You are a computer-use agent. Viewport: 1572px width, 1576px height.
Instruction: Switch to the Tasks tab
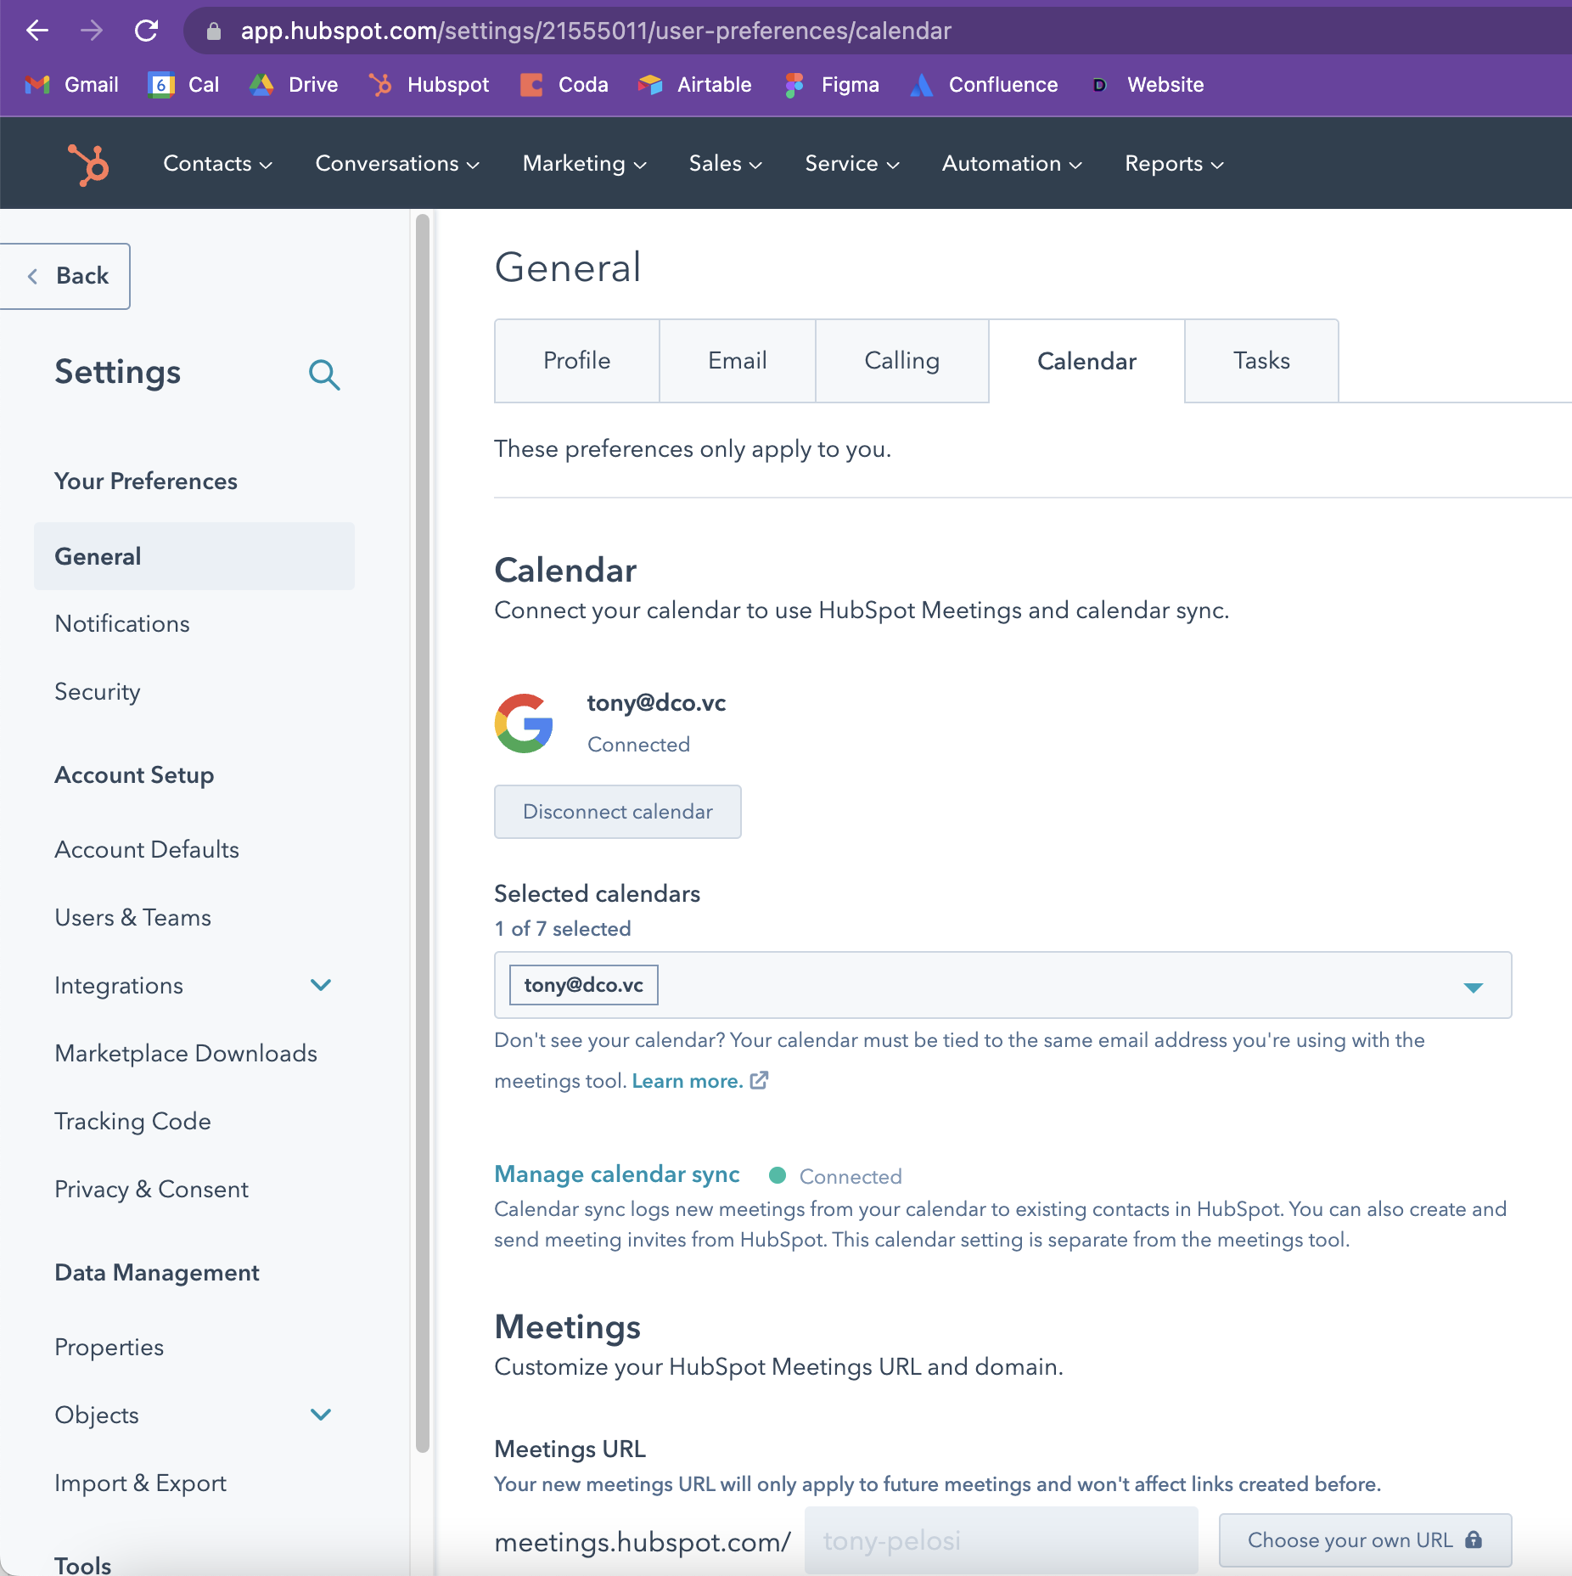1261,361
